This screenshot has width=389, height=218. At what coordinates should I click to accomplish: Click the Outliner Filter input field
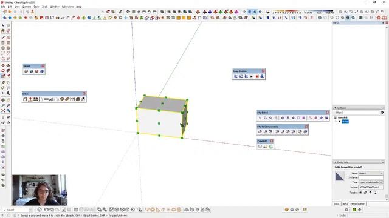(360, 113)
